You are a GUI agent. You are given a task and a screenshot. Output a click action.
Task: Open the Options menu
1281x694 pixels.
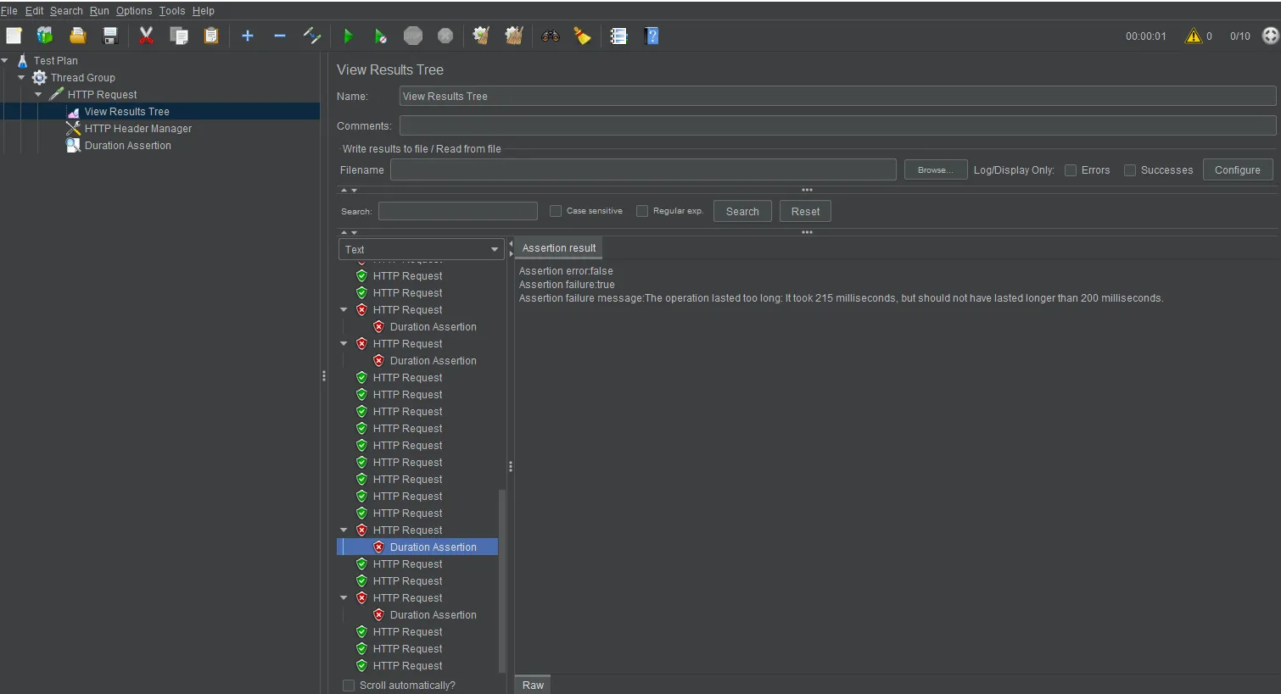click(x=134, y=11)
